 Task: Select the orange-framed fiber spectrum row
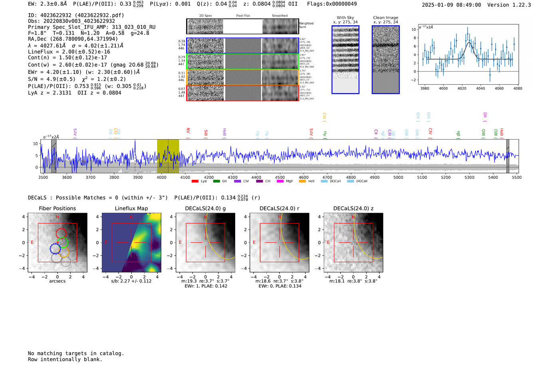(x=242, y=77)
